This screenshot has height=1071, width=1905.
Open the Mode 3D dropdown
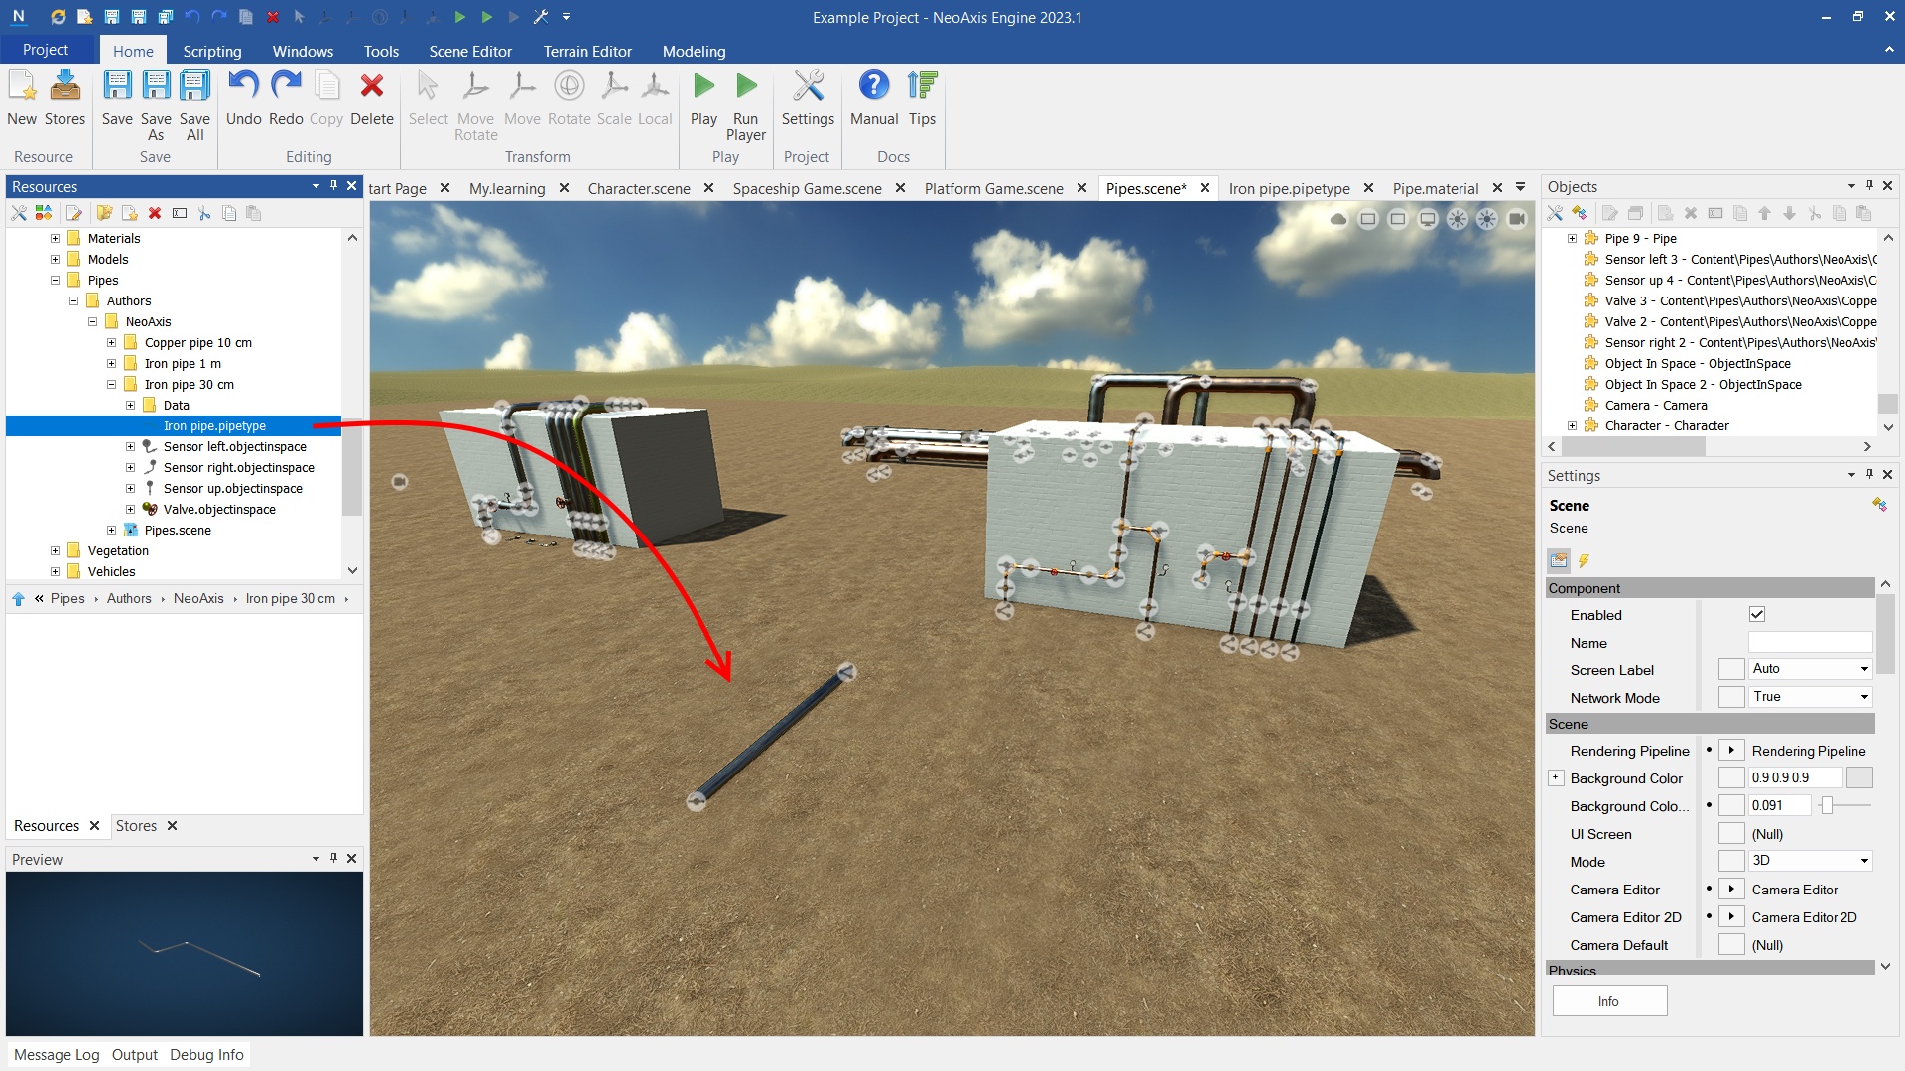pos(1811,861)
